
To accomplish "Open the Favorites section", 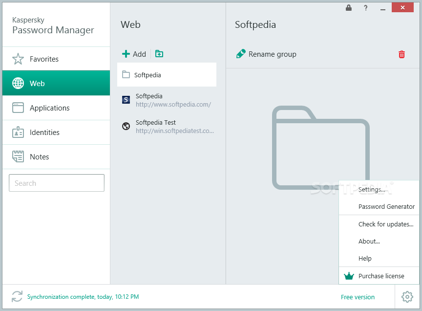I will click(x=56, y=59).
